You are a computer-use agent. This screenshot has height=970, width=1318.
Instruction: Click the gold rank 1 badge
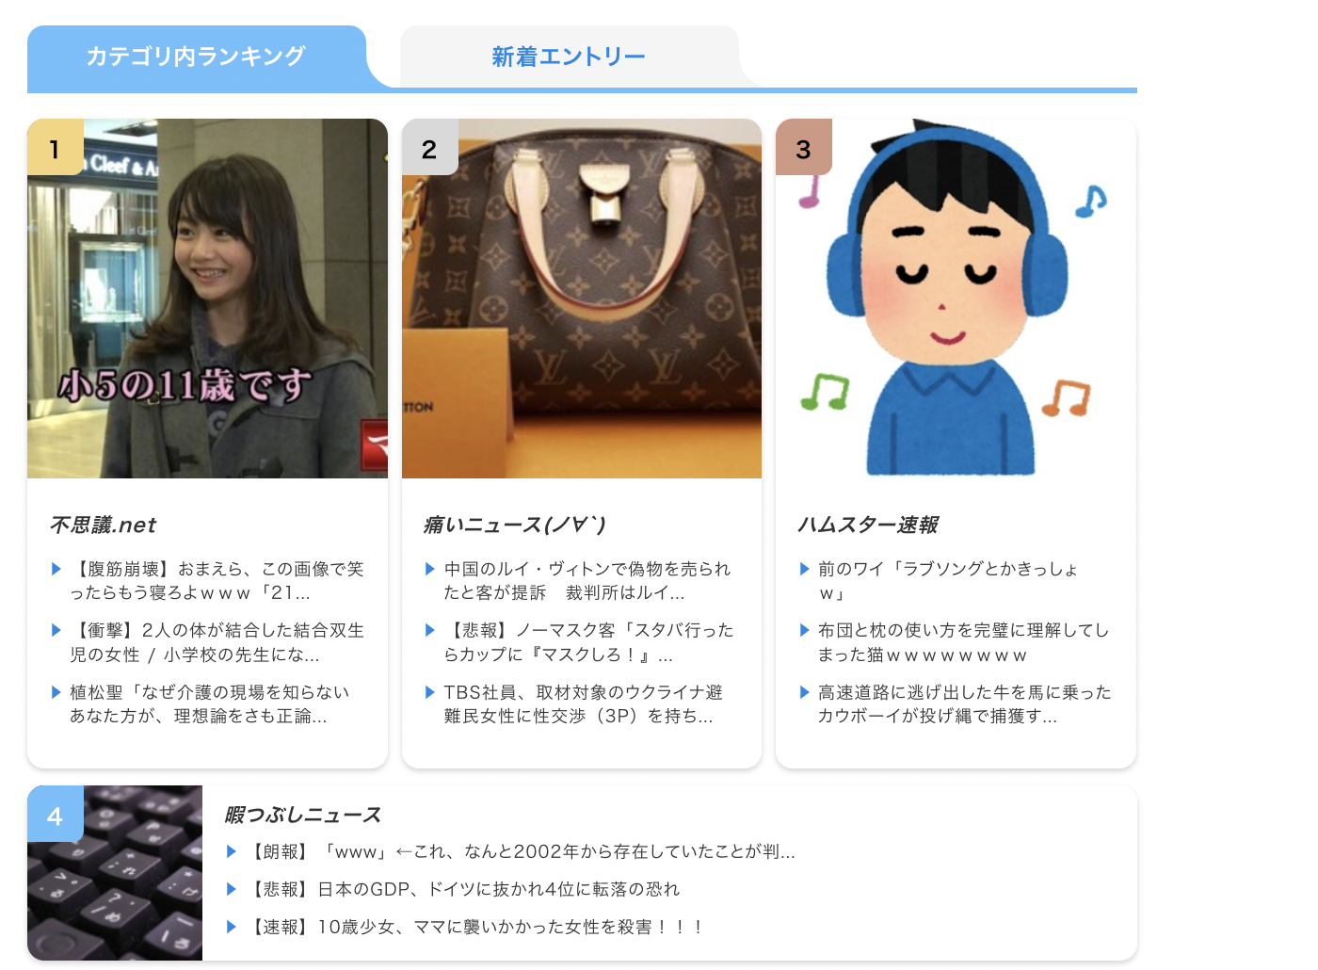pyautogui.click(x=56, y=147)
